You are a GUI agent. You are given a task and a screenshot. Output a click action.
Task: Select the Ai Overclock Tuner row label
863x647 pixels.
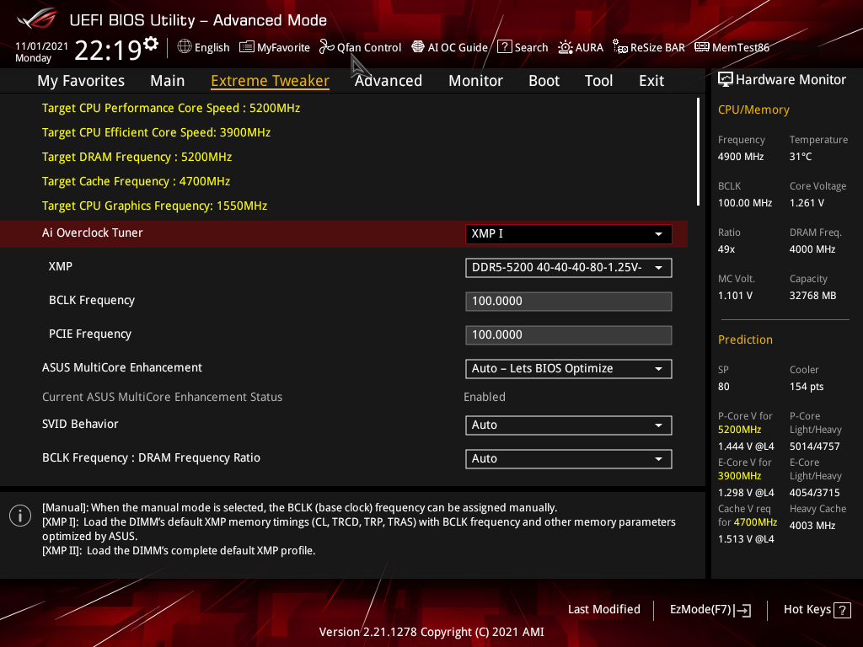93,233
